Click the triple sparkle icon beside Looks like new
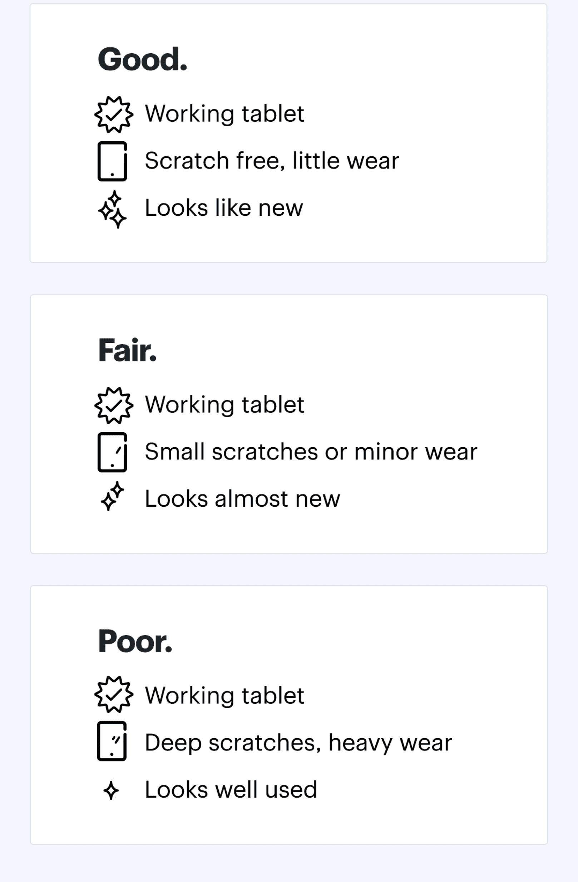Viewport: 578px width, 882px height. click(x=113, y=209)
